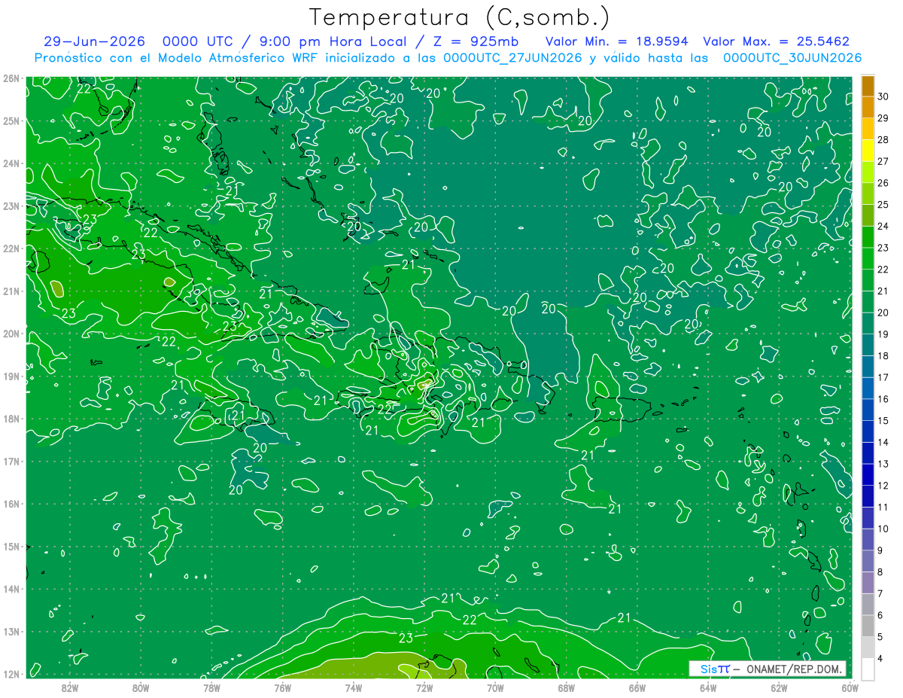Image resolution: width=903 pixels, height=698 pixels.
Task: Click the '68W' longitude axis label
Action: point(566,687)
